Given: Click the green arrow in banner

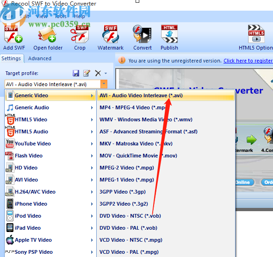Looking at the screenshot, I should point(251,140).
